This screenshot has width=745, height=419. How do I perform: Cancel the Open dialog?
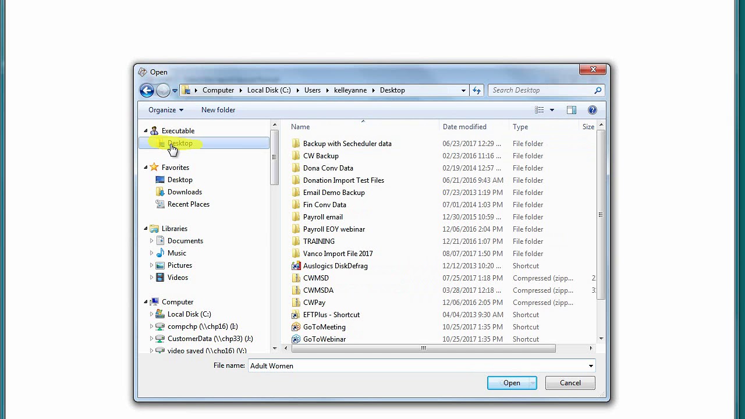click(x=570, y=382)
